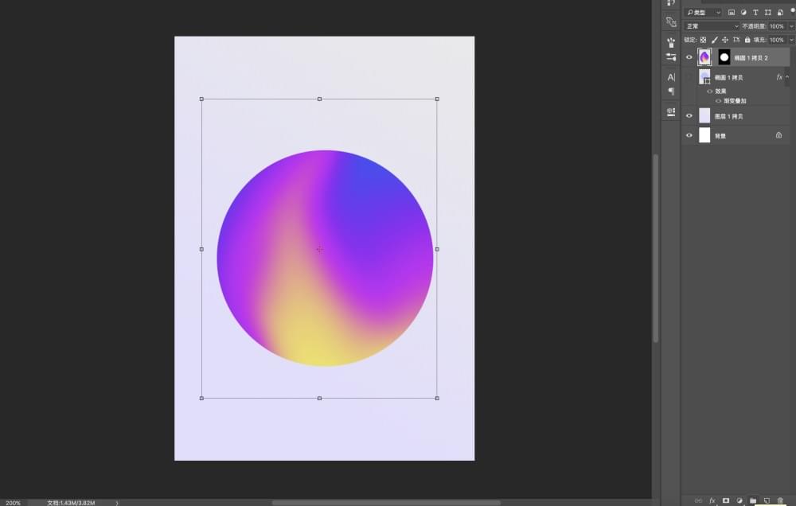Screen dimensions: 796x506
Task: Select the layer mask thumbnail of 椭圆 1 拷贝 2
Action: click(x=724, y=57)
